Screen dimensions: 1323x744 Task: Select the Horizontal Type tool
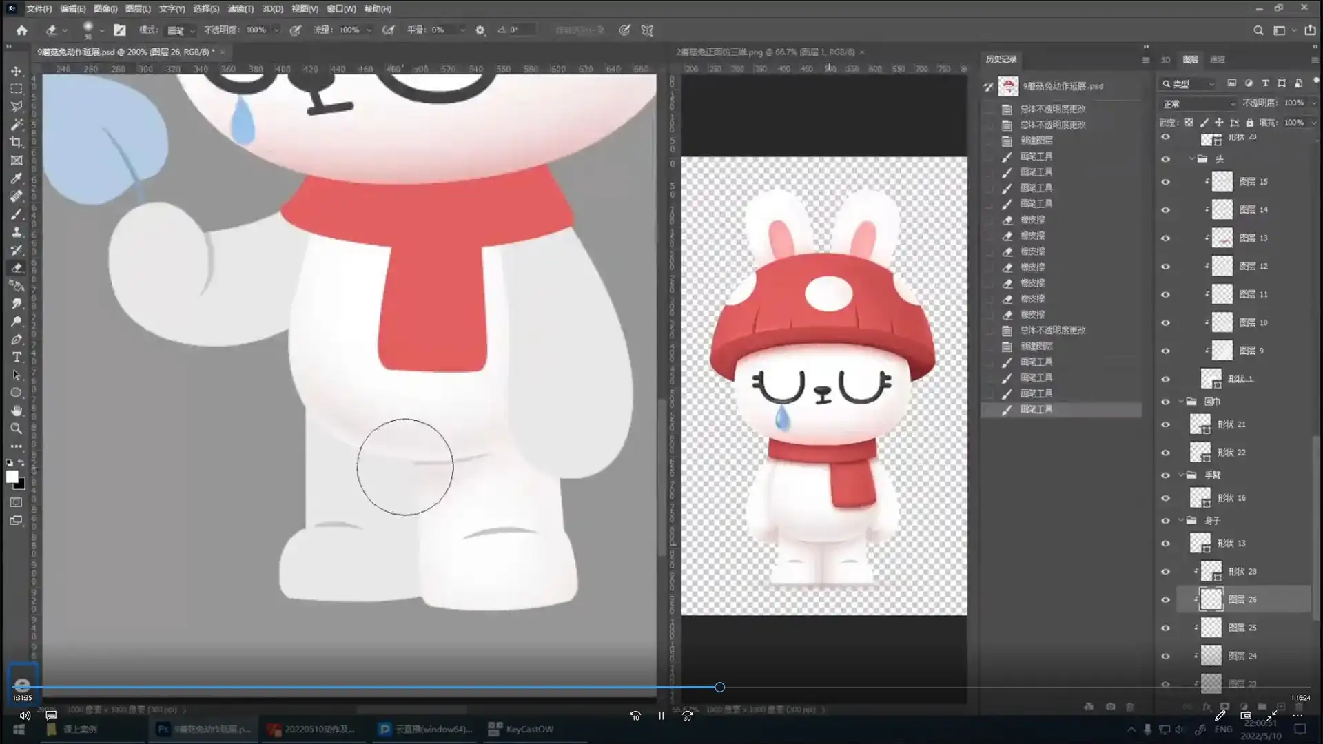pos(16,357)
